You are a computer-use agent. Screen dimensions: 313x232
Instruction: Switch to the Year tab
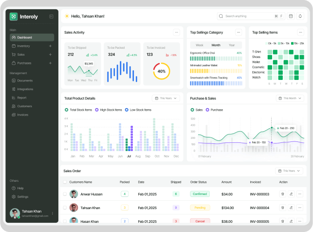[231, 45]
